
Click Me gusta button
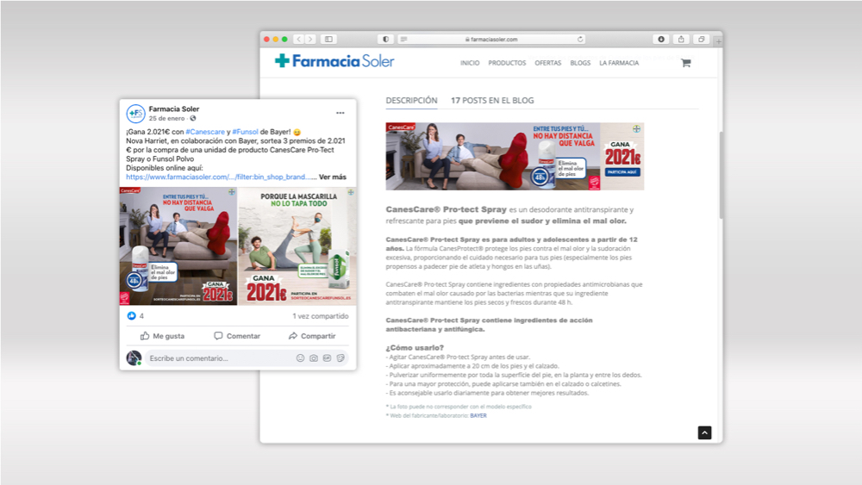point(162,336)
